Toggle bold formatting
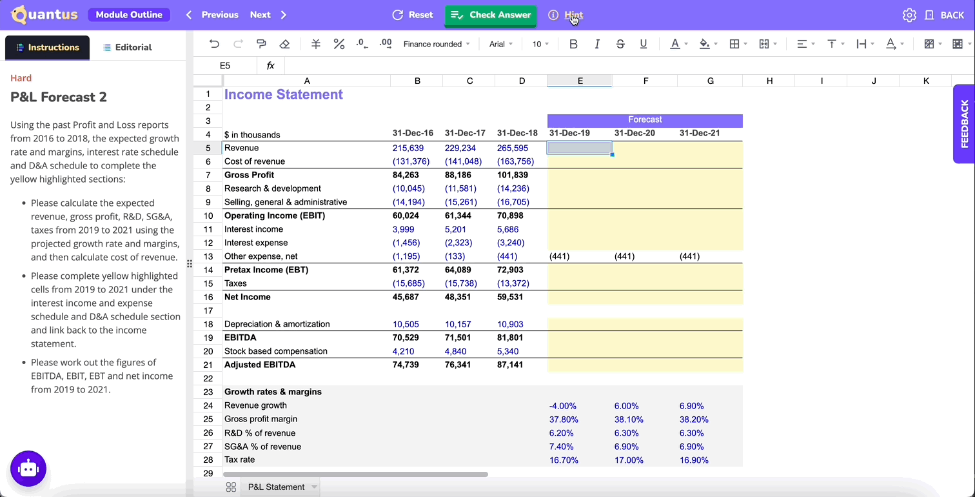 click(573, 44)
